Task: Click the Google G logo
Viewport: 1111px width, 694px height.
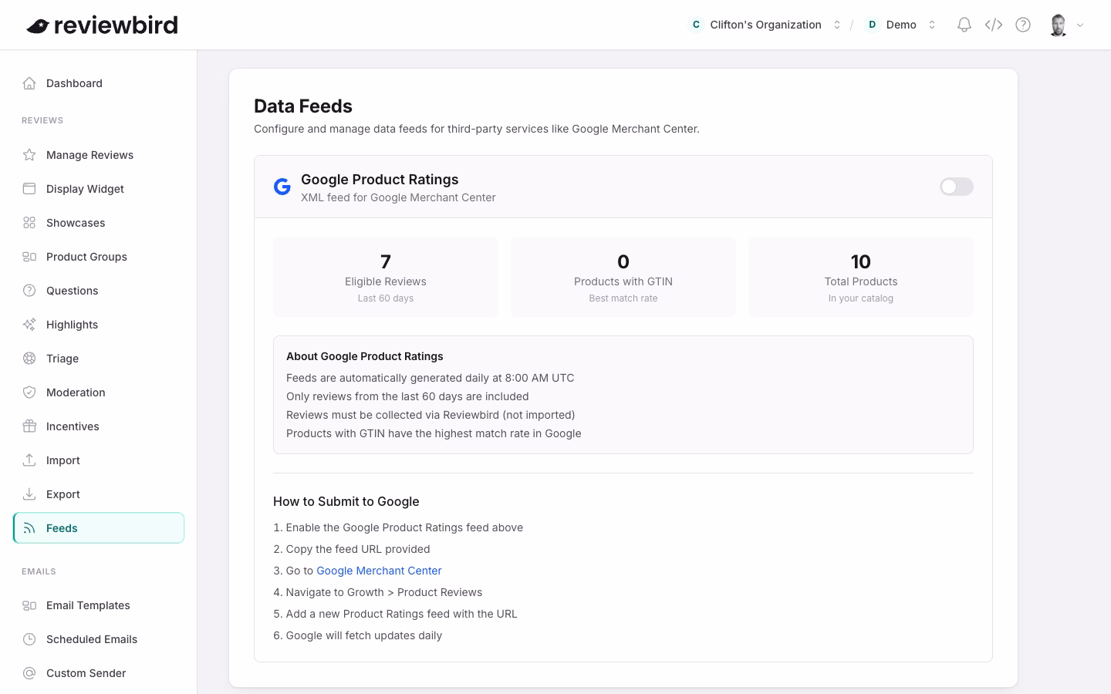Action: [x=282, y=187]
